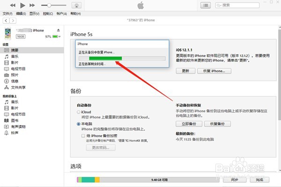281x187 pixels.
Task: Click the vertical scrollbar on the right
Action: point(280,75)
